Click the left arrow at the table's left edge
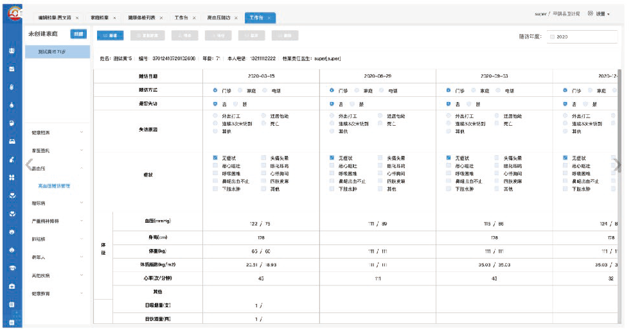Viewport: 633px width, 333px height. click(29, 165)
